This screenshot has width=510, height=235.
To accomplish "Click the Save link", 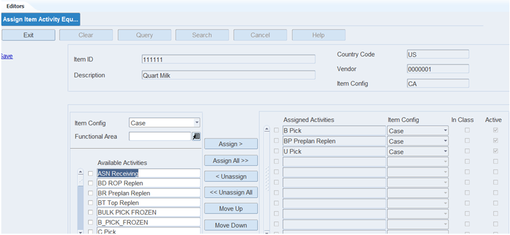I will 7,56.
